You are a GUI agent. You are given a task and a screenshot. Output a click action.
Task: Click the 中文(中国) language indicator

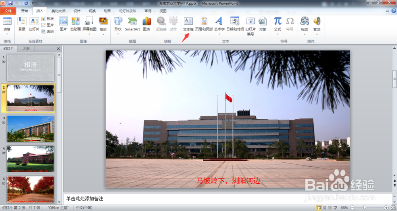pyautogui.click(x=84, y=208)
